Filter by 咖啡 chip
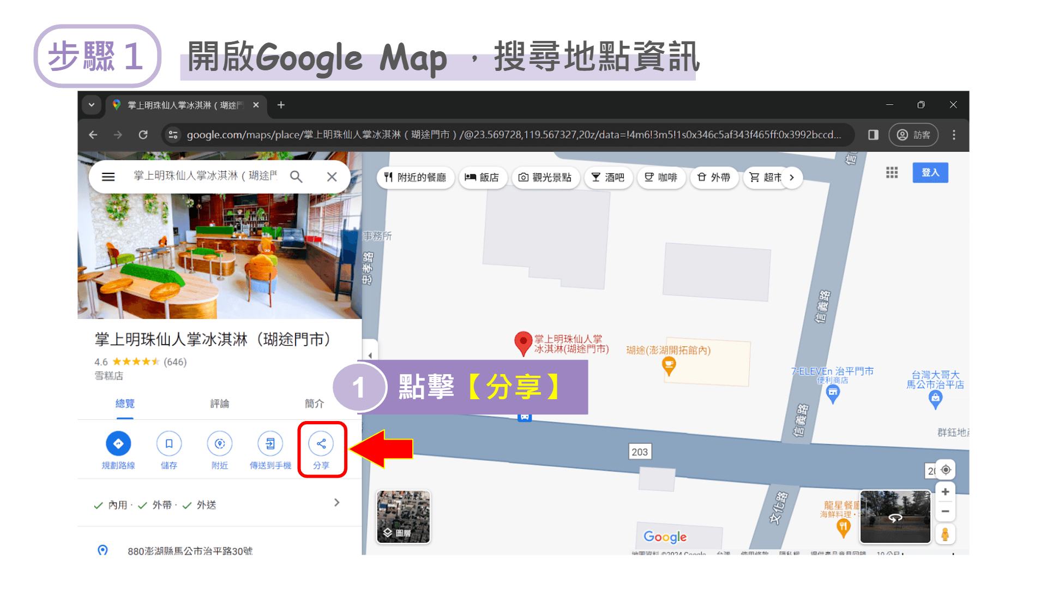 click(661, 177)
